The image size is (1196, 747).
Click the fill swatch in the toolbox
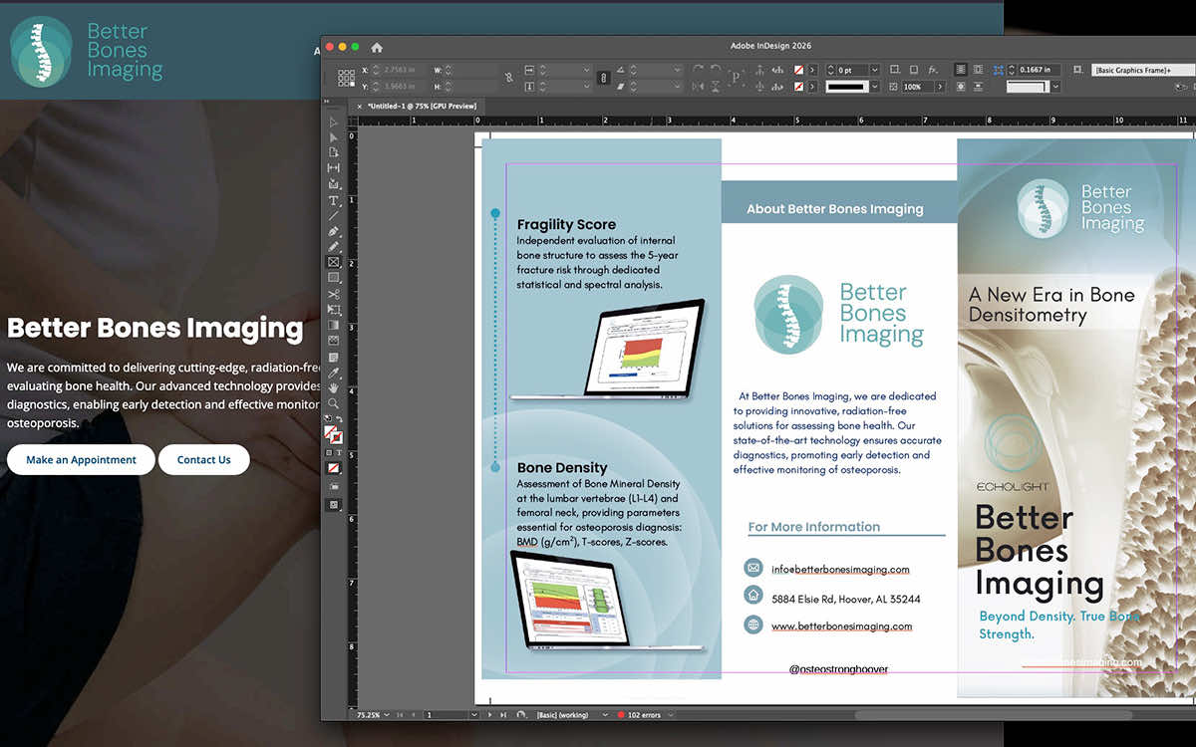331,433
